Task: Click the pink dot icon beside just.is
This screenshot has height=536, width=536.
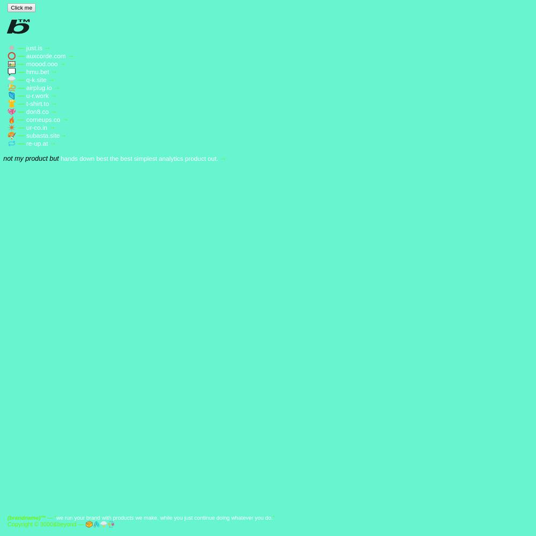Action: coord(12,48)
